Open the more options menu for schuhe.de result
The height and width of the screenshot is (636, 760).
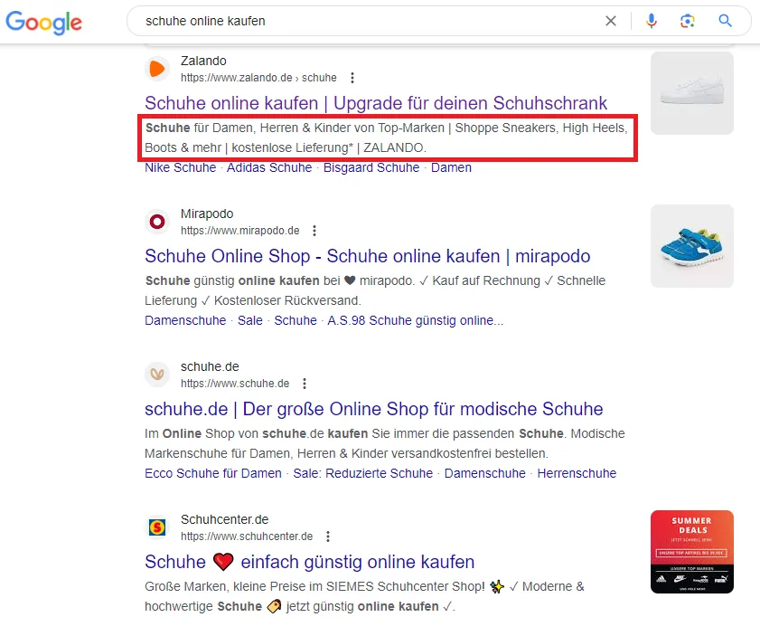[305, 384]
